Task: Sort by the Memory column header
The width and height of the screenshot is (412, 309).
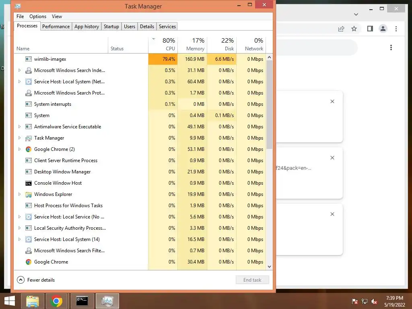Action: [x=193, y=44]
